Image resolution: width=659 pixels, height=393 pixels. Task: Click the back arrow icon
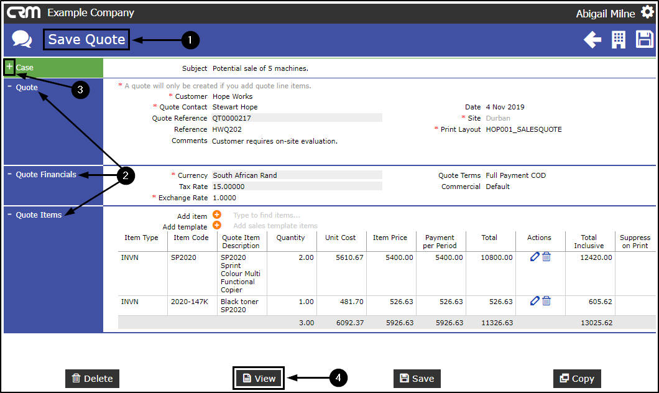(x=592, y=40)
